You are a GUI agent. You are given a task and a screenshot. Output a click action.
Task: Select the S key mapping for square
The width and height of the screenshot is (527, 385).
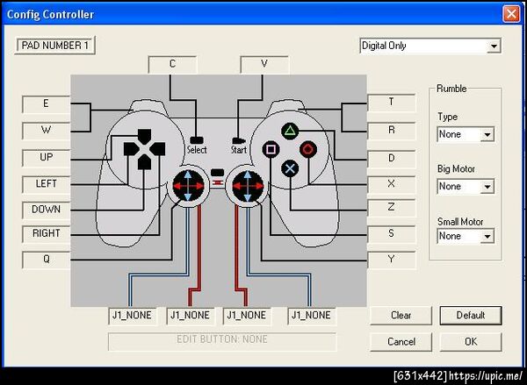pos(392,234)
